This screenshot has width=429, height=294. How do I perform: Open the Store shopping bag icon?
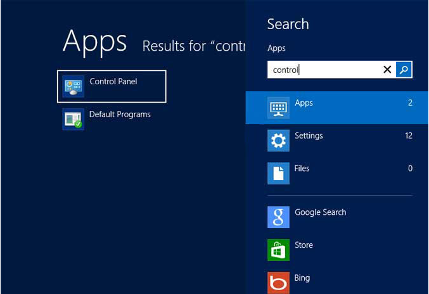tap(278, 250)
